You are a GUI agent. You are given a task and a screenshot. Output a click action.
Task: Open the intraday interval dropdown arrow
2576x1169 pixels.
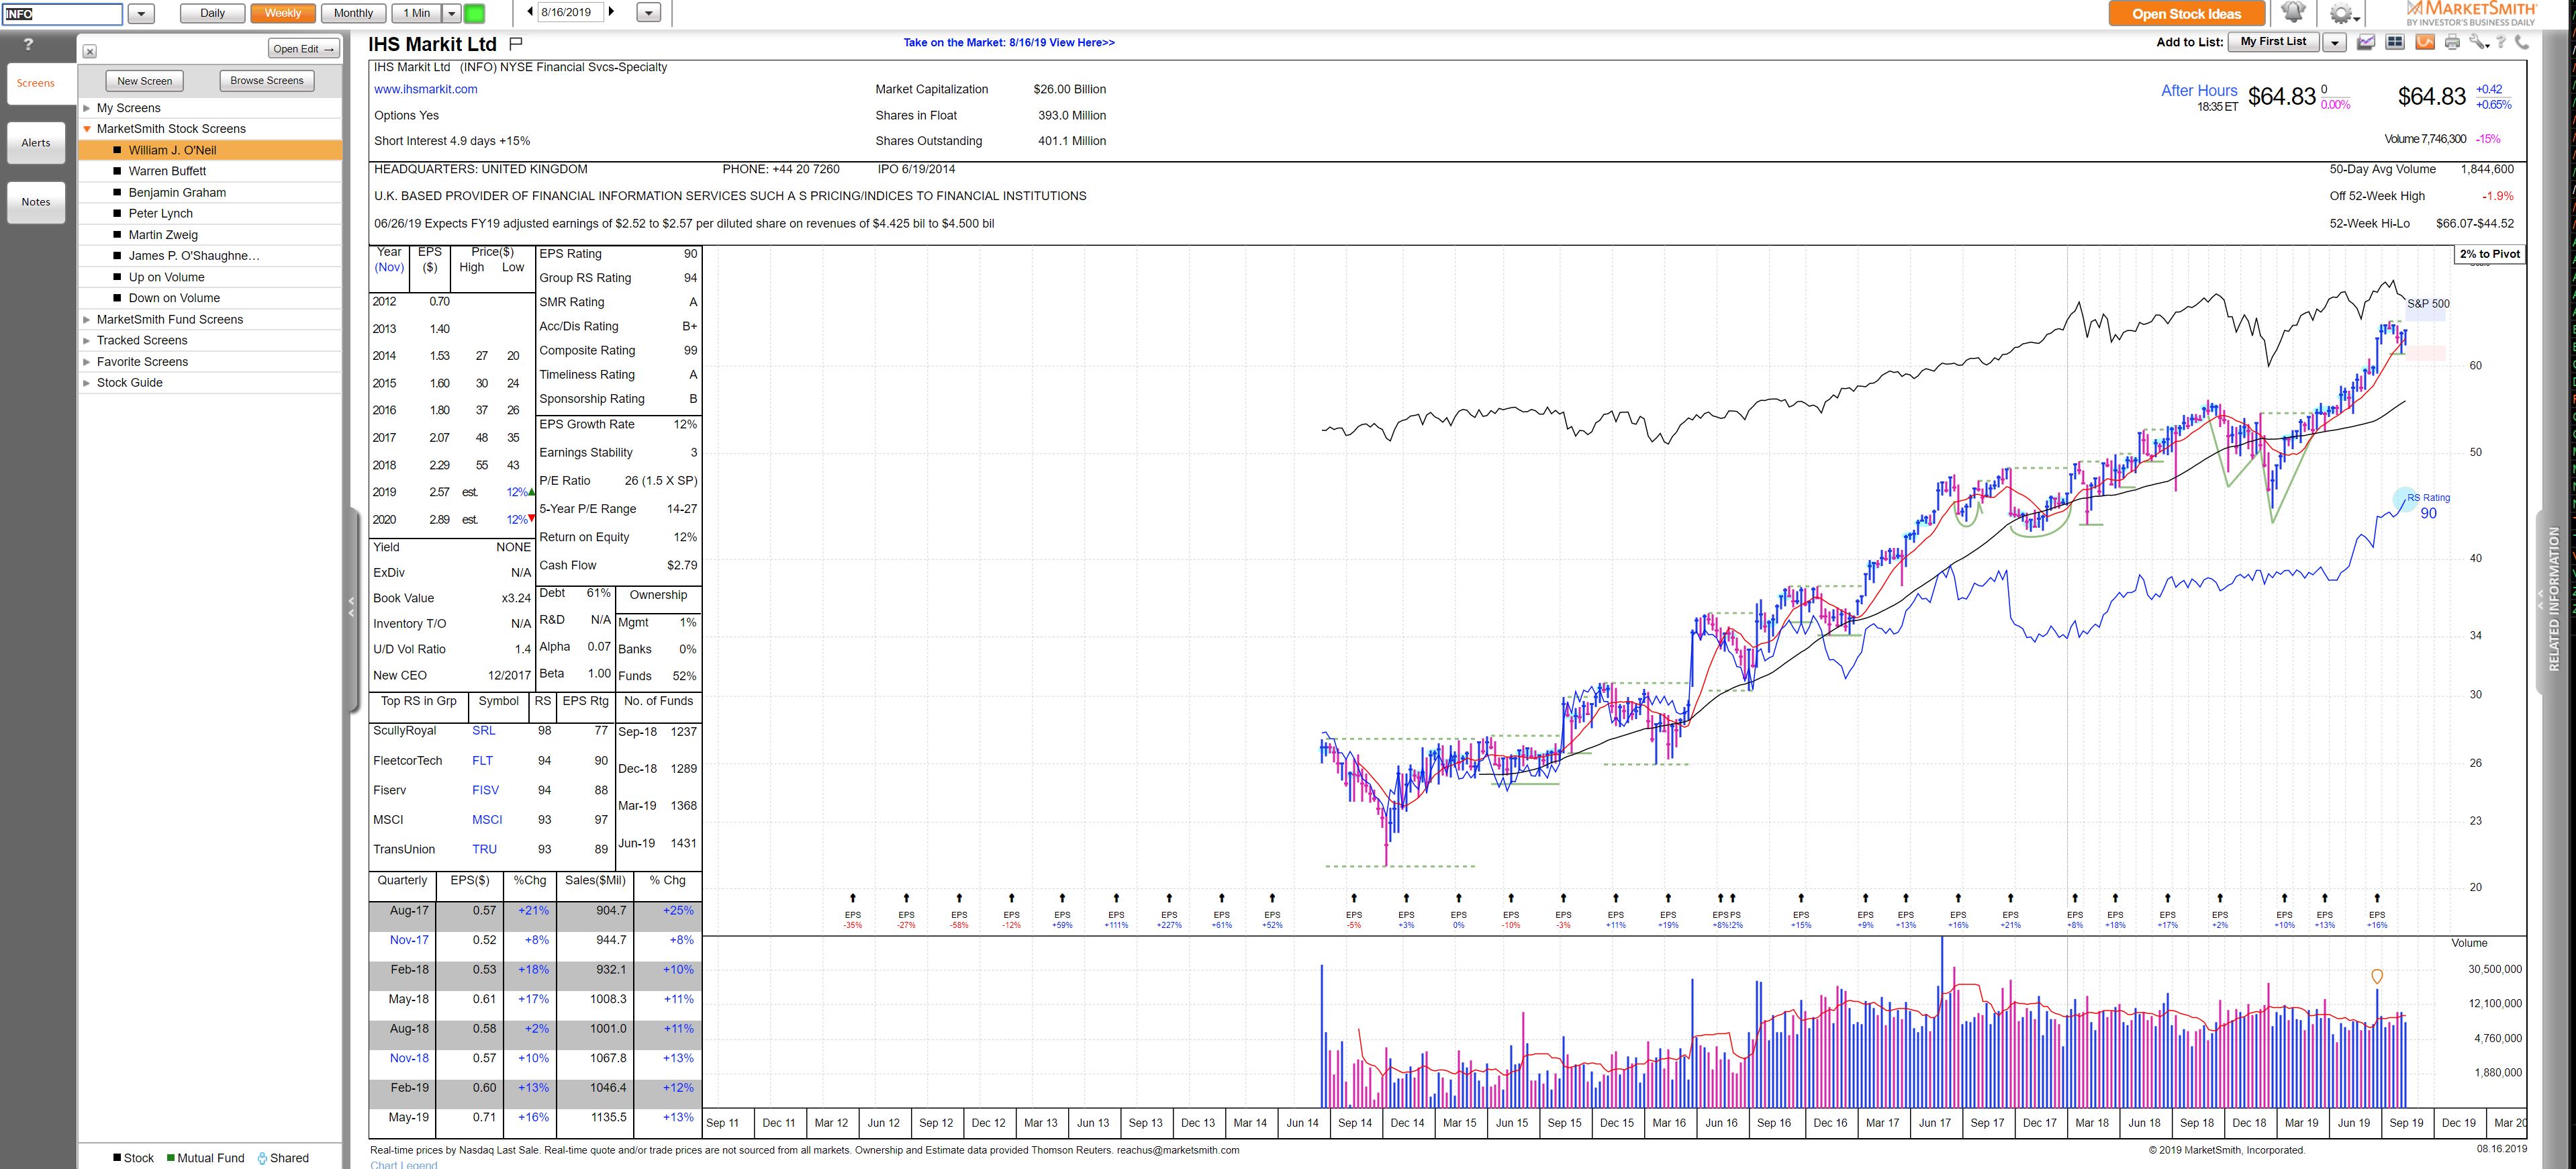451,13
